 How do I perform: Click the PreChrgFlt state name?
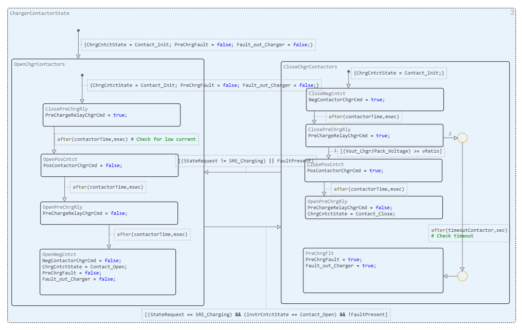pos(319,253)
